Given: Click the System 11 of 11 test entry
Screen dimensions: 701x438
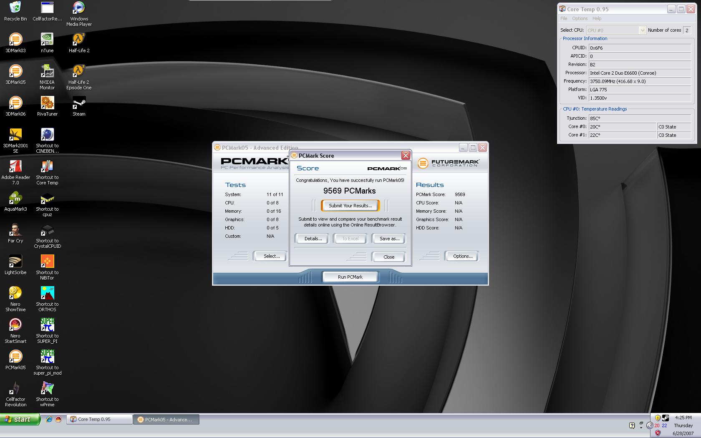Looking at the screenshot, I should point(254,194).
